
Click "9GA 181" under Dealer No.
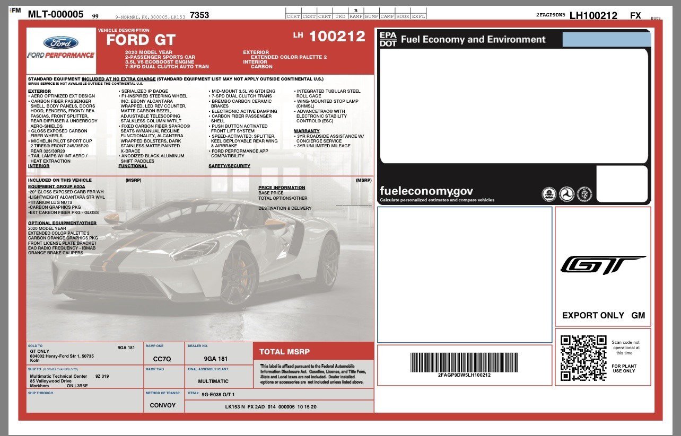(215, 359)
